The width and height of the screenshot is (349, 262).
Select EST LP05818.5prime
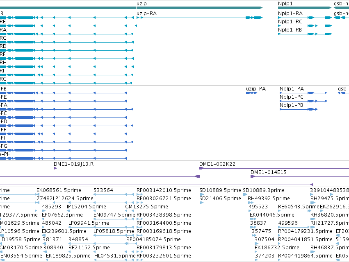click(x=114, y=232)
